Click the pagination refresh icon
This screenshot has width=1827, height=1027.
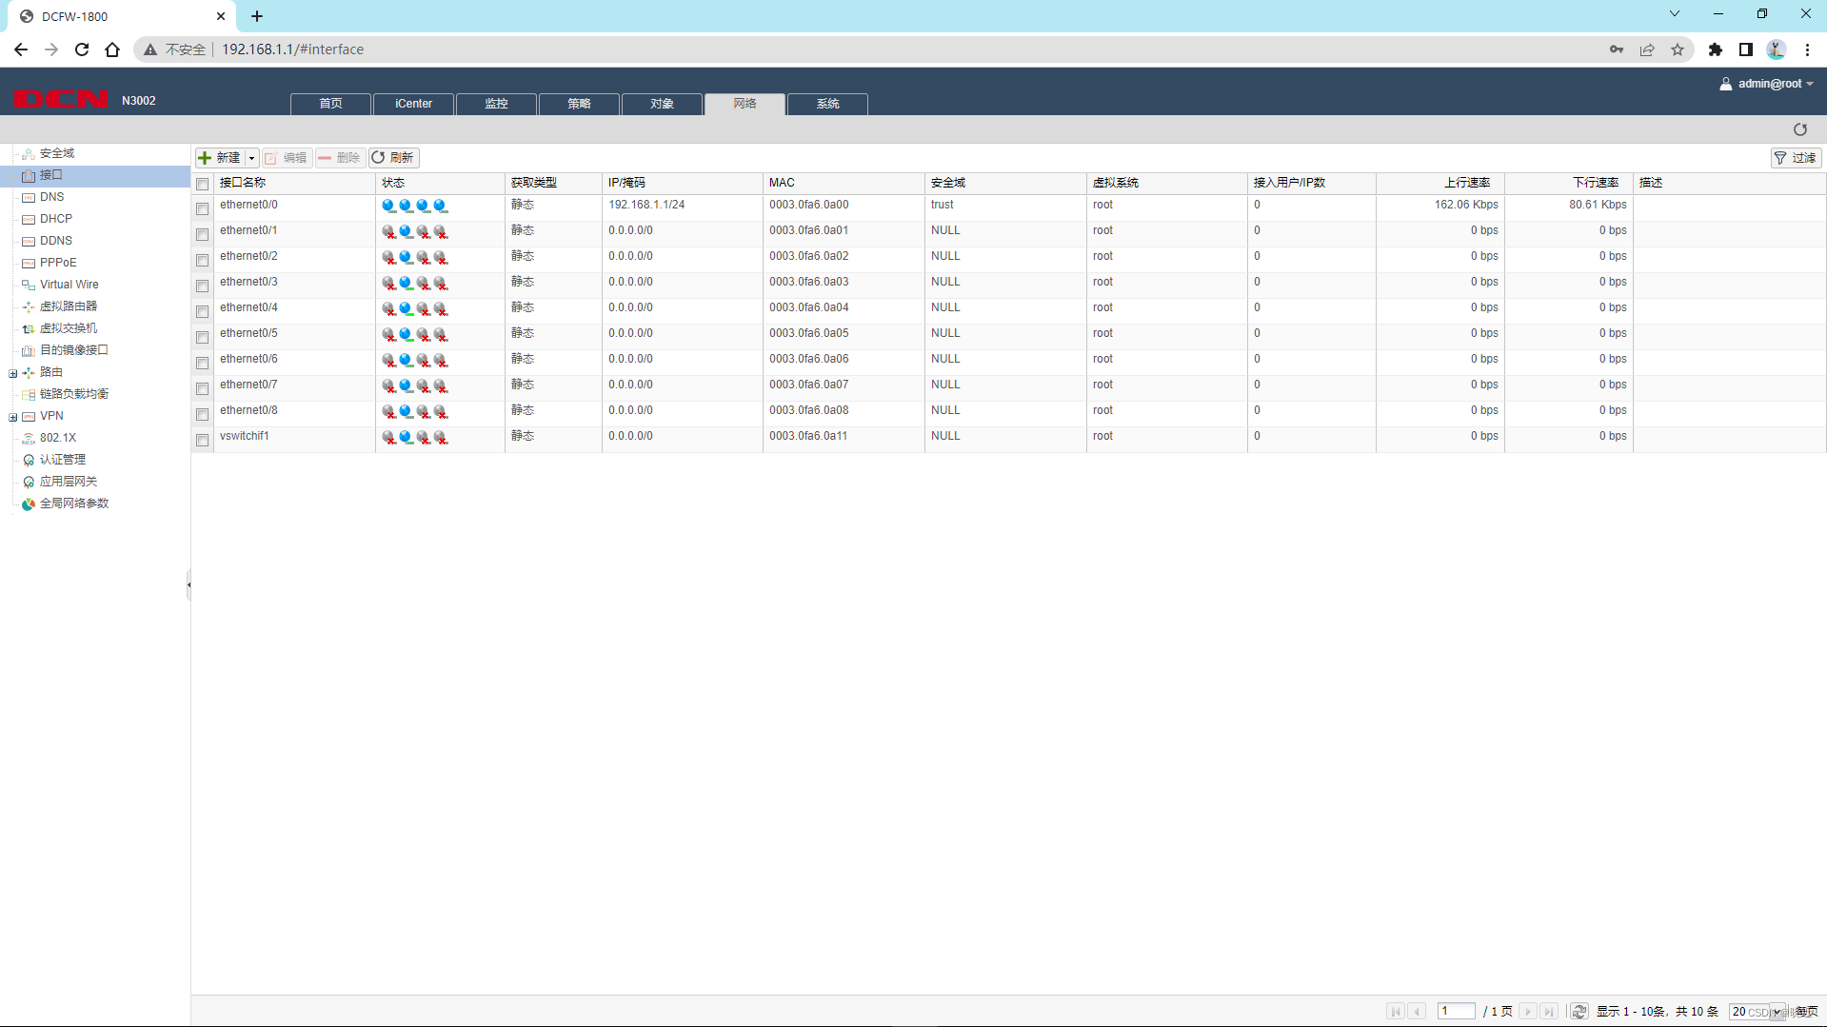(1579, 1011)
